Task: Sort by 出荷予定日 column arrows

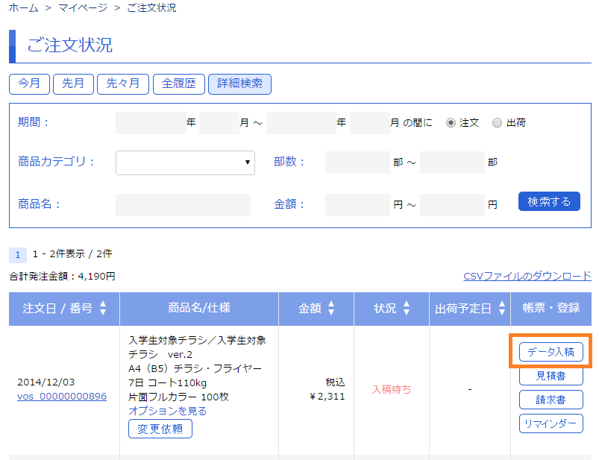Action: 502,308
